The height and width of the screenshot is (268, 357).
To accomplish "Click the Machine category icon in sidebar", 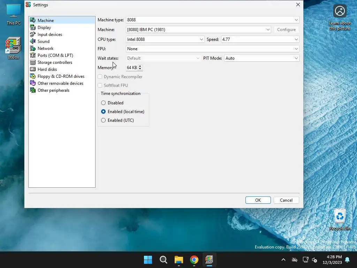I will click(x=33, y=20).
